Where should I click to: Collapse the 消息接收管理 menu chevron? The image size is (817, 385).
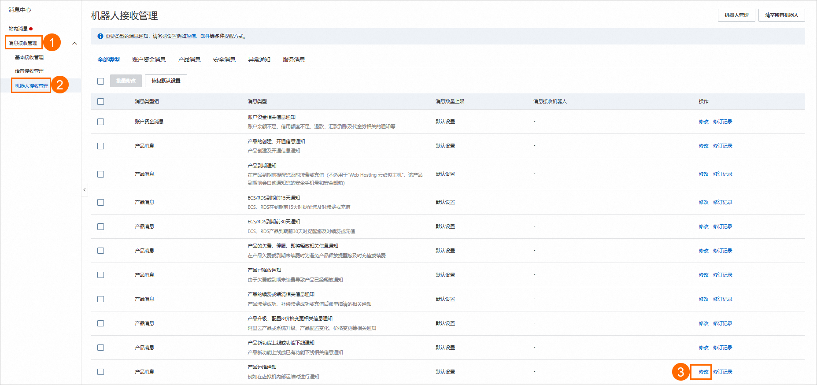point(74,43)
